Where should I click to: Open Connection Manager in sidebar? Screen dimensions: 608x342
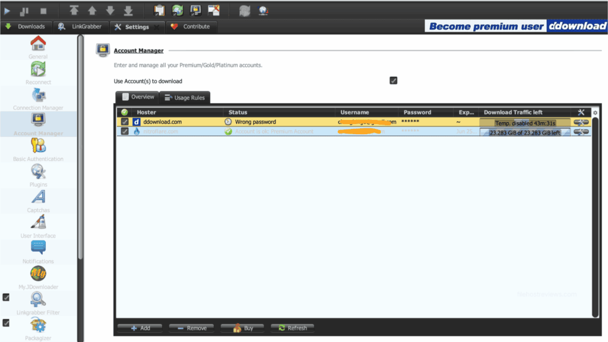click(x=38, y=99)
